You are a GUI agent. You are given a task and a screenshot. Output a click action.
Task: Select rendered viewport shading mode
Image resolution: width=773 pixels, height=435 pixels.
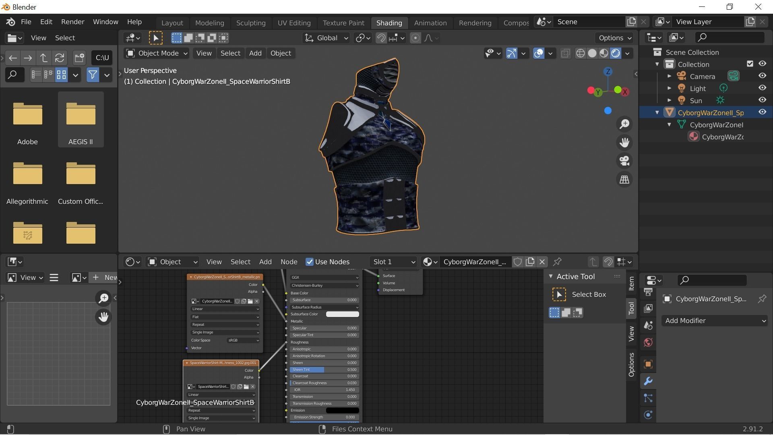tap(615, 53)
